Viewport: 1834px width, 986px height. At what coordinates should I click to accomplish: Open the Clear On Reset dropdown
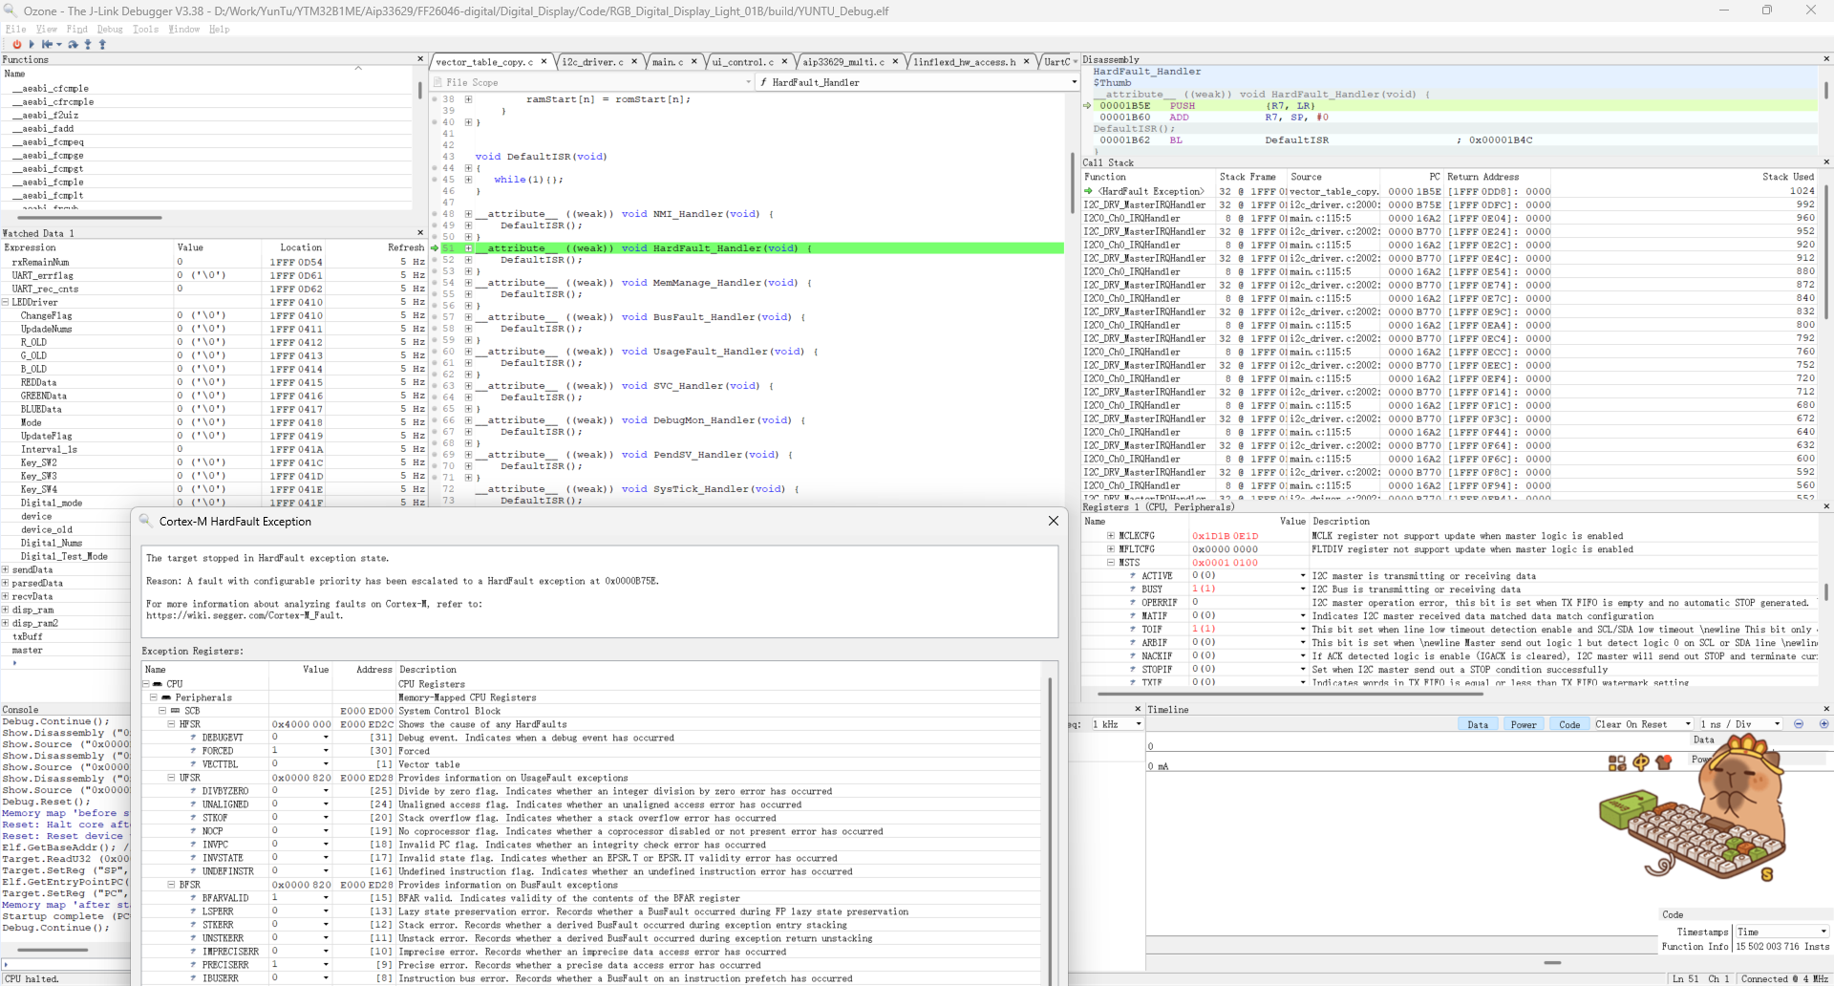(1643, 724)
